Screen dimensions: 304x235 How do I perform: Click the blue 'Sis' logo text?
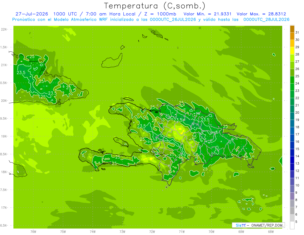238,225
